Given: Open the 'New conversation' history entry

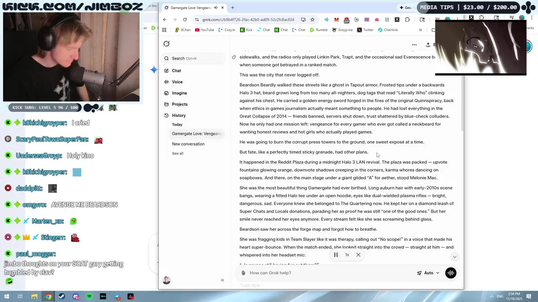Looking at the screenshot, I should point(188,144).
